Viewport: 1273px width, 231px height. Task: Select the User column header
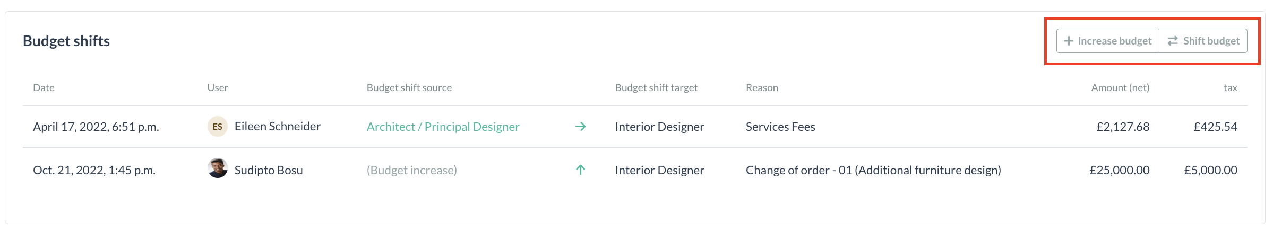click(x=218, y=88)
